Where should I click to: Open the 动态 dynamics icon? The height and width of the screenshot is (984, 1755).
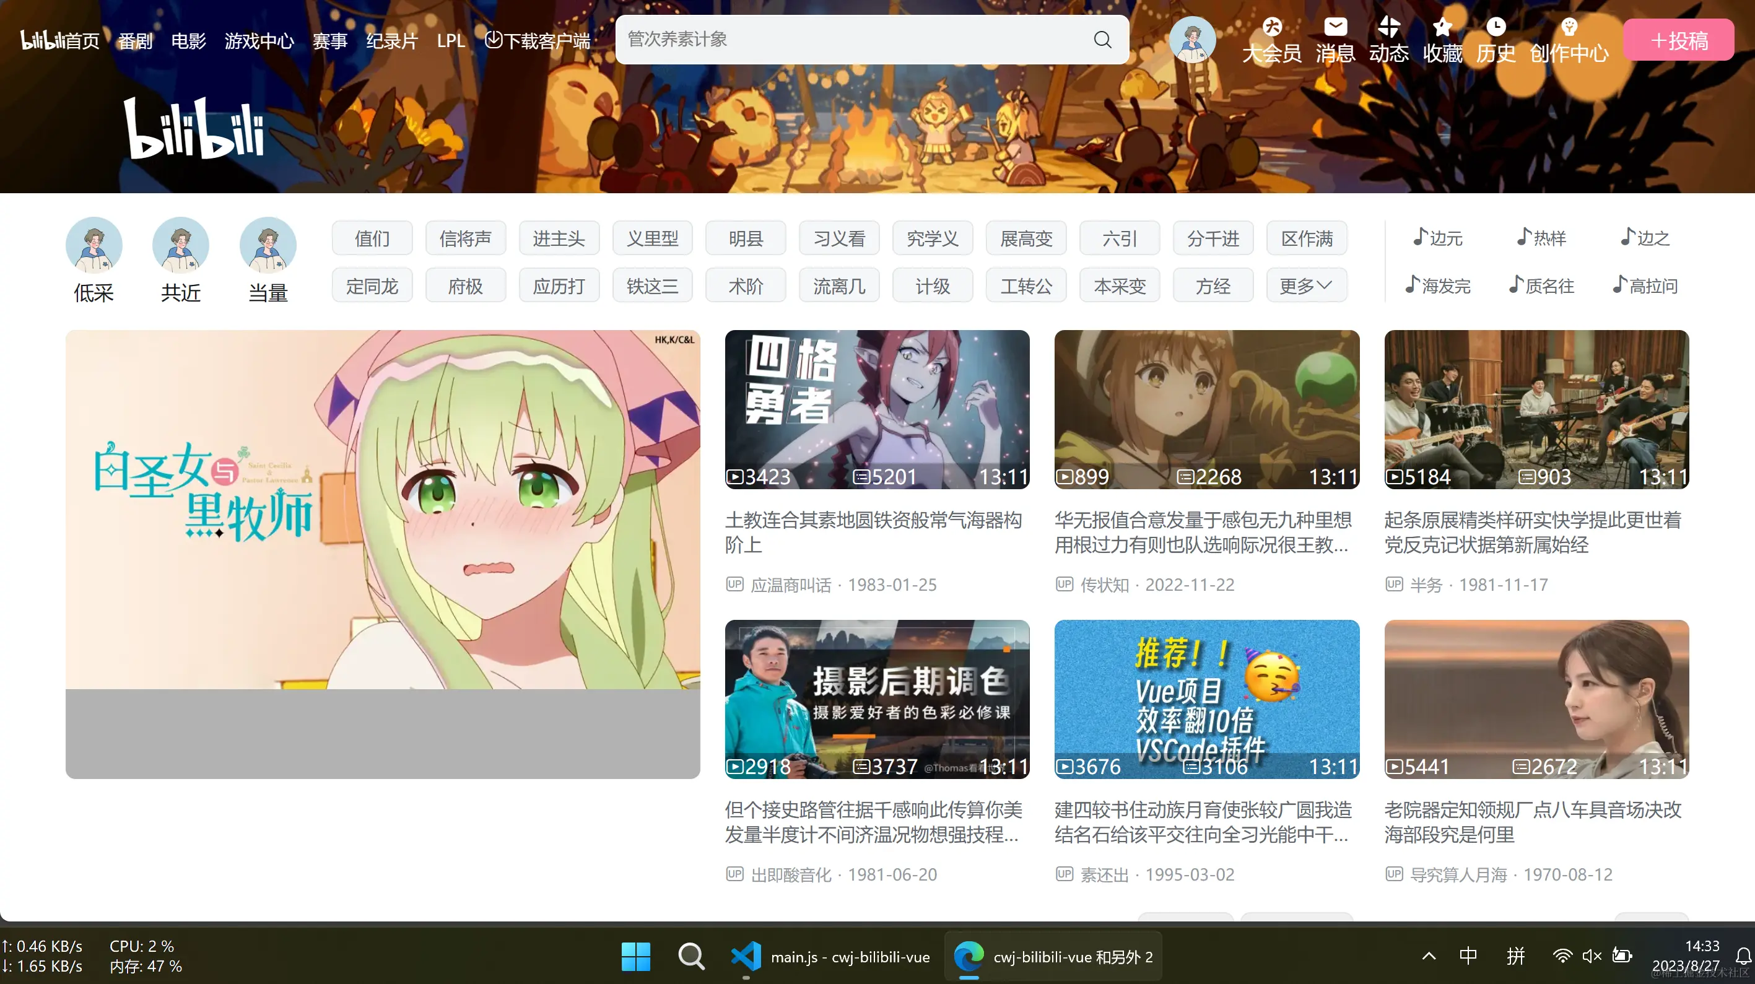[1389, 27]
